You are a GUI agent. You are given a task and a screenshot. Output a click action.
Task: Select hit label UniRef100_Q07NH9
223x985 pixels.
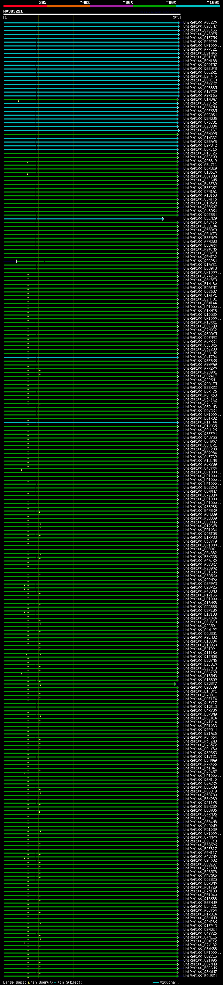(x=200, y=964)
